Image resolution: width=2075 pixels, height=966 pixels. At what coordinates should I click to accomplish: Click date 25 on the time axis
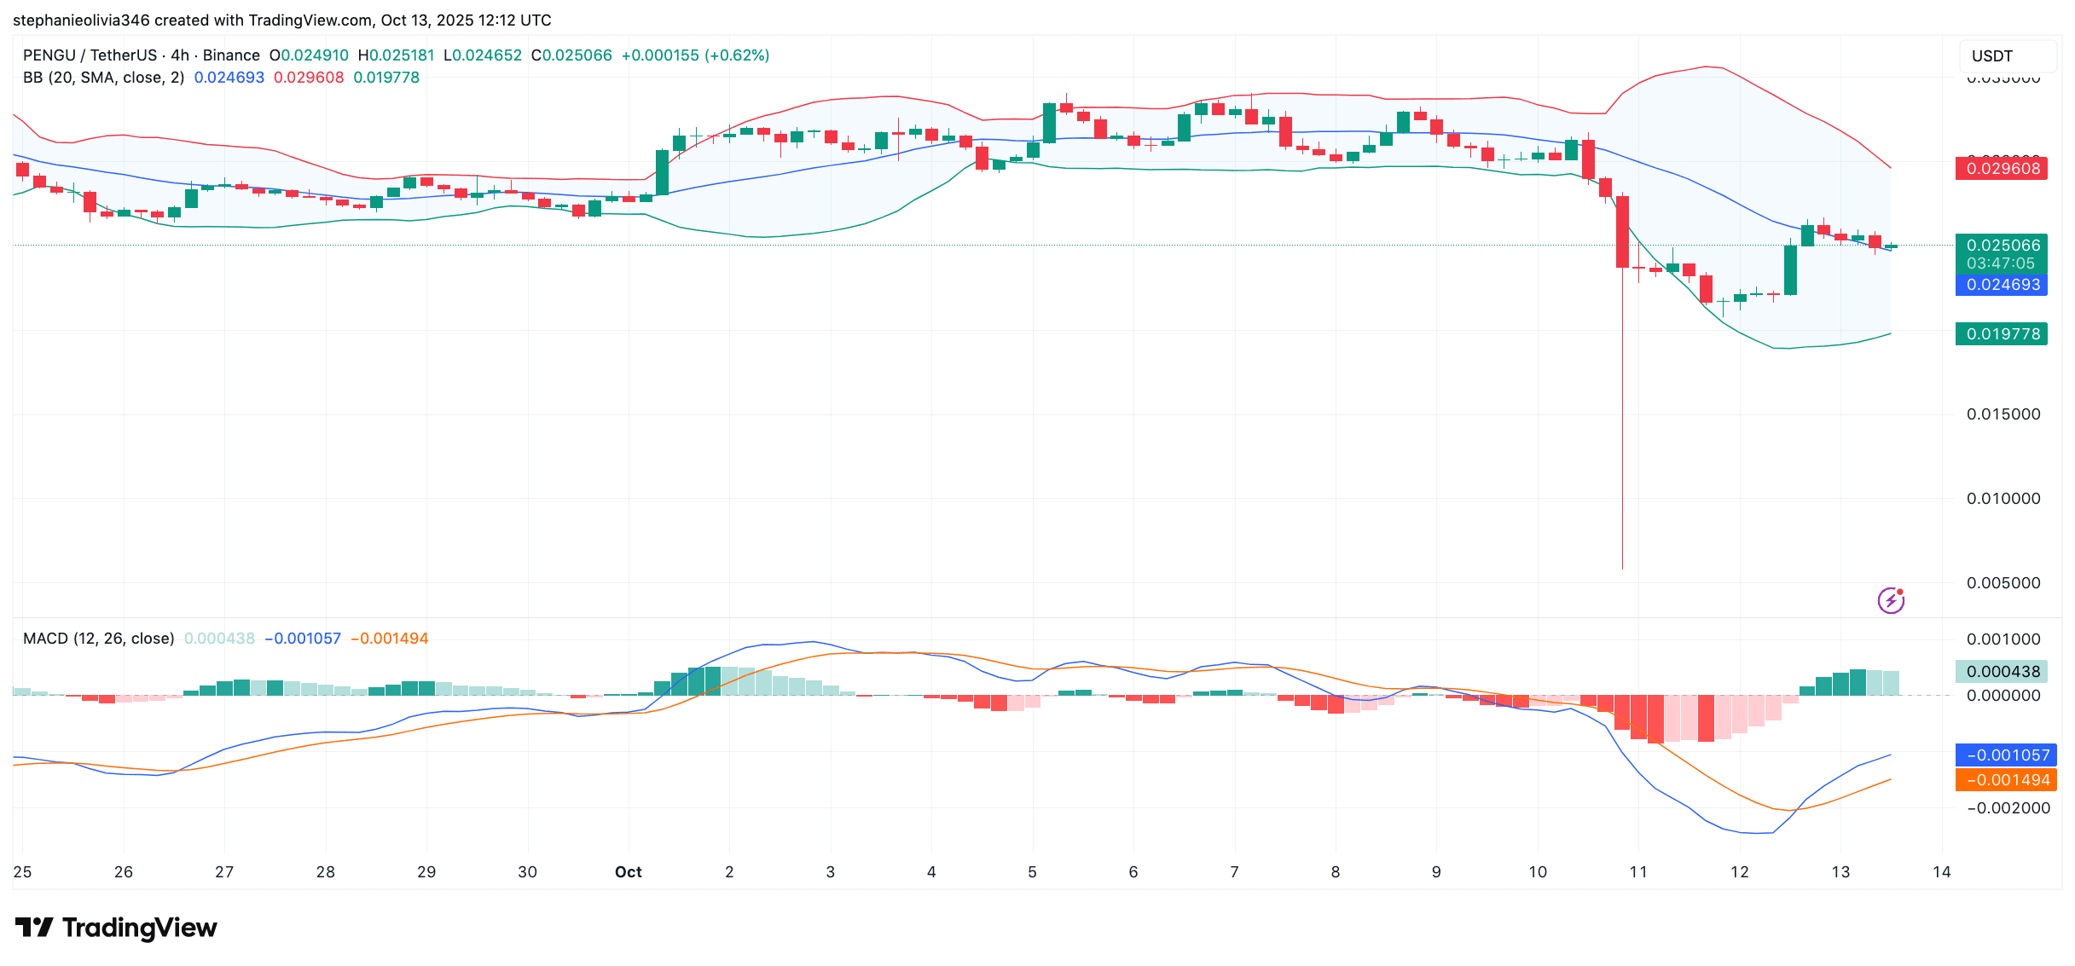[22, 872]
